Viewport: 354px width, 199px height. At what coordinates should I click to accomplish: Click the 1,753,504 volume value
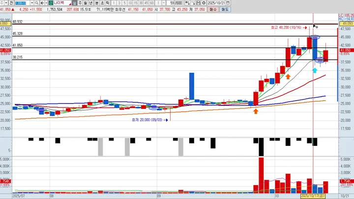[55, 9]
